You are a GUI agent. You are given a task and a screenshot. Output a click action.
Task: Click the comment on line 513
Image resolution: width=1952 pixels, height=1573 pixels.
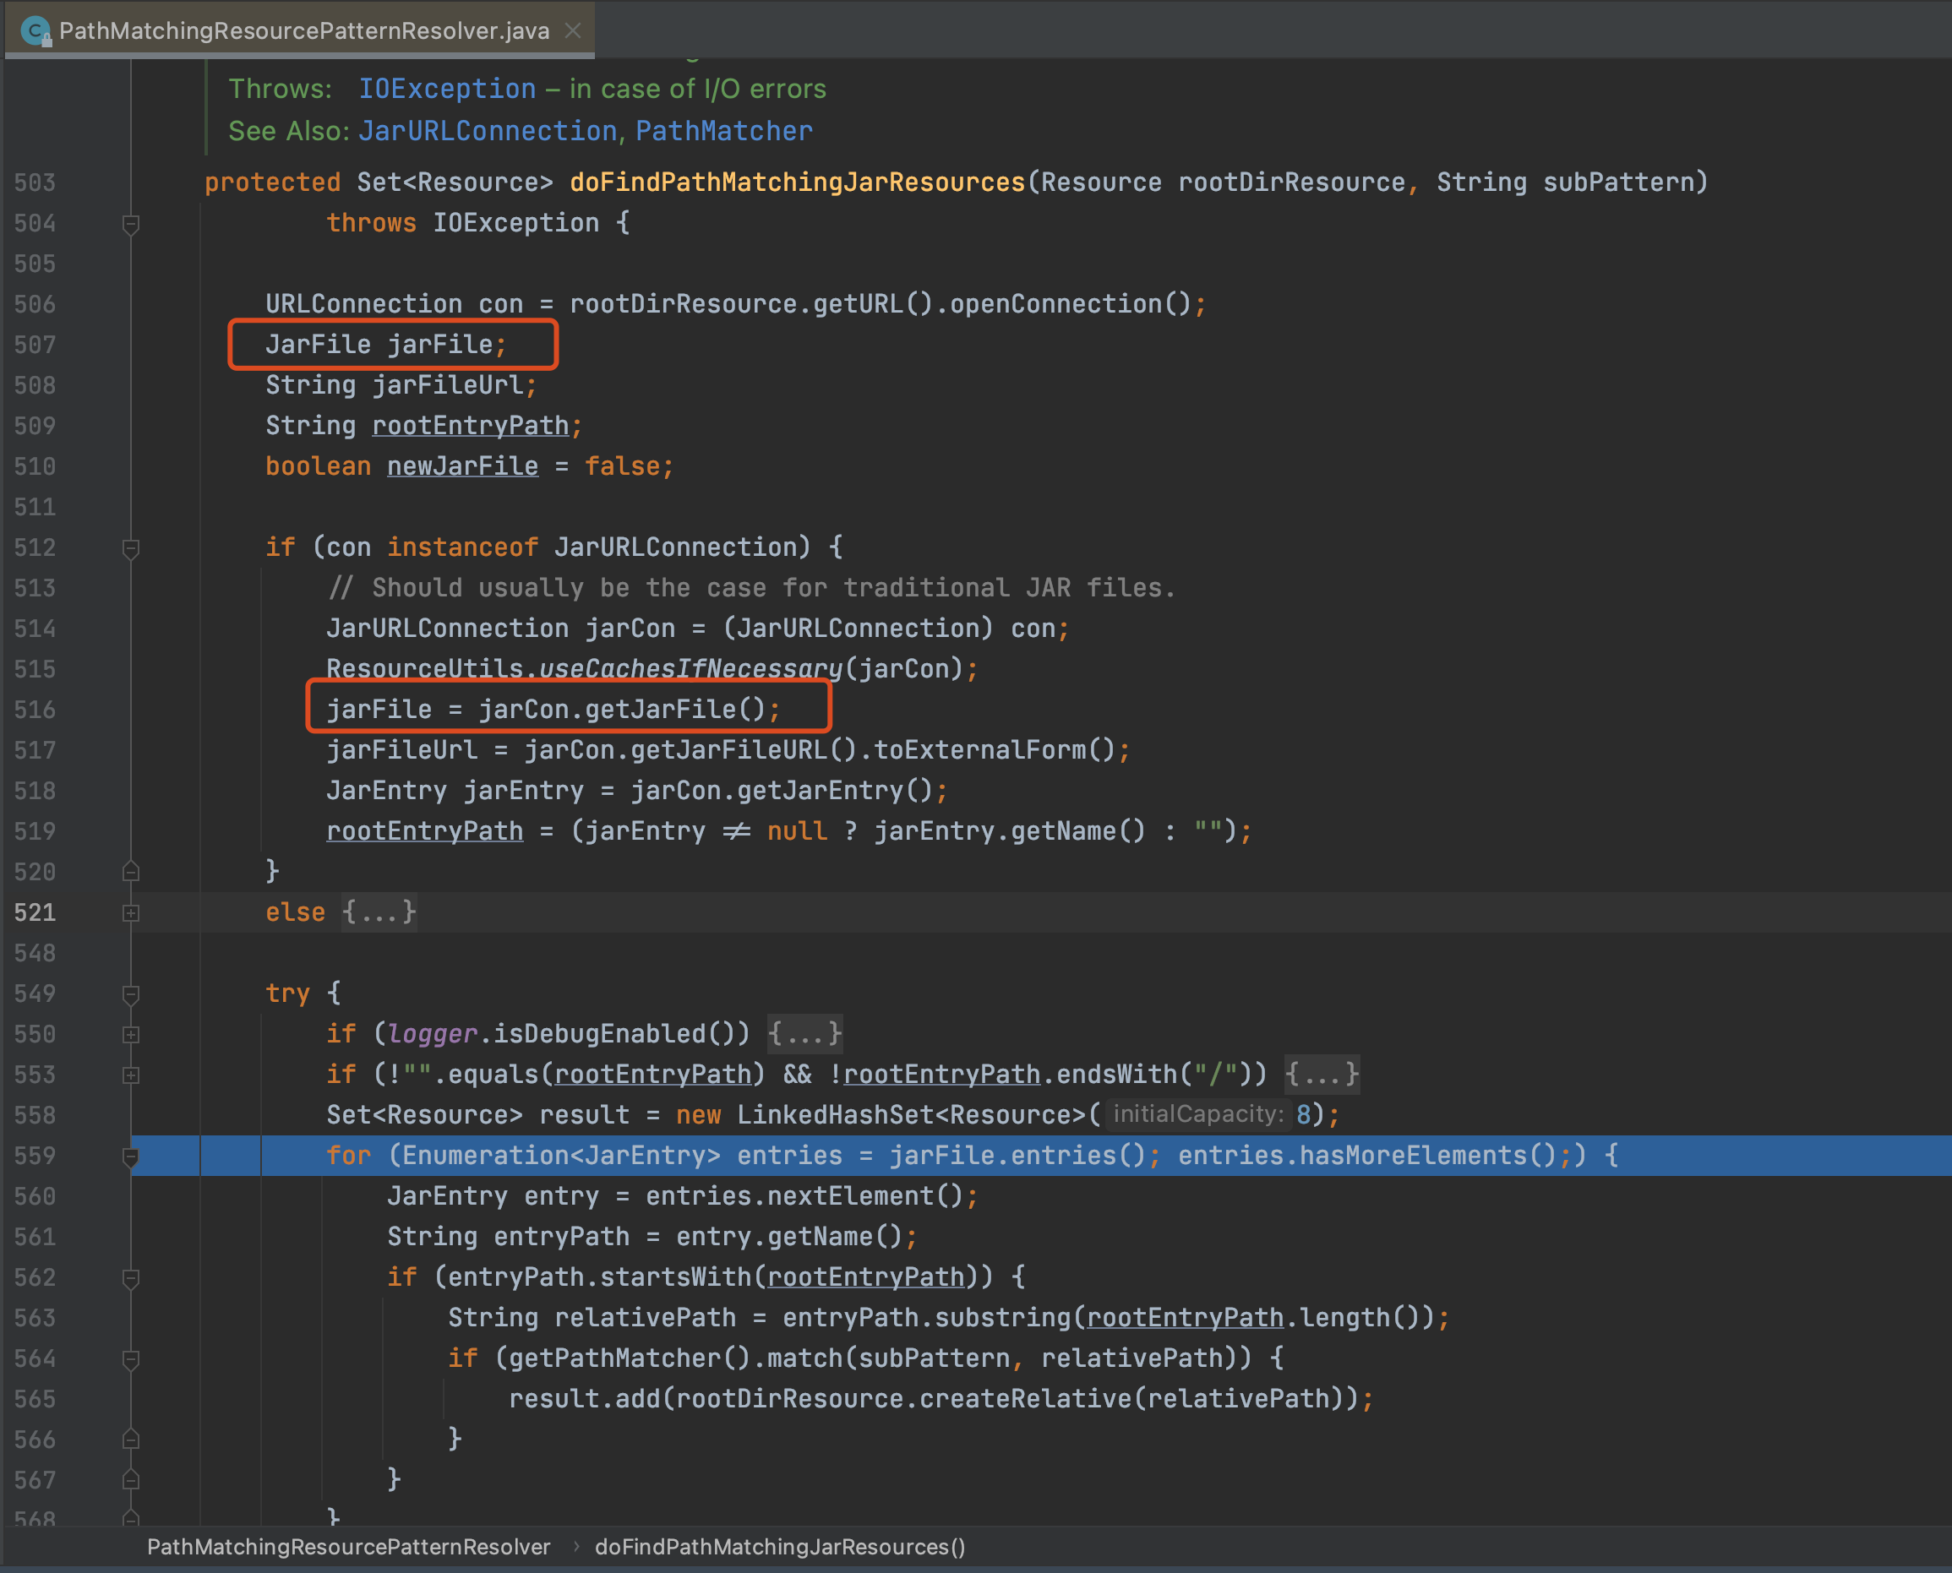(751, 587)
